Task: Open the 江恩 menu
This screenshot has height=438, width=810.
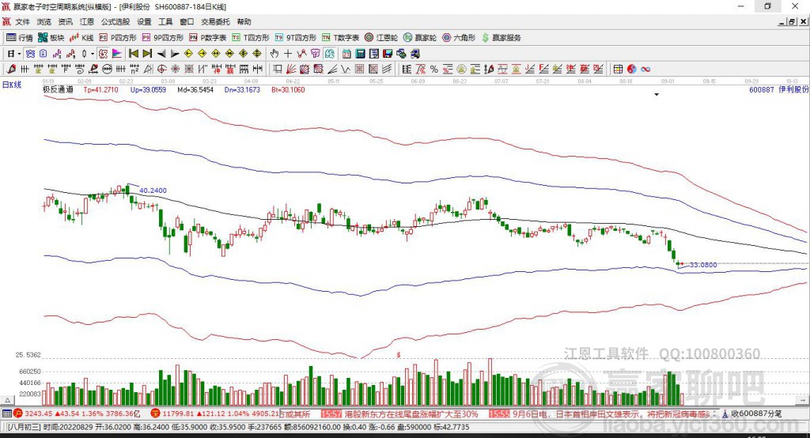Action: (x=87, y=21)
